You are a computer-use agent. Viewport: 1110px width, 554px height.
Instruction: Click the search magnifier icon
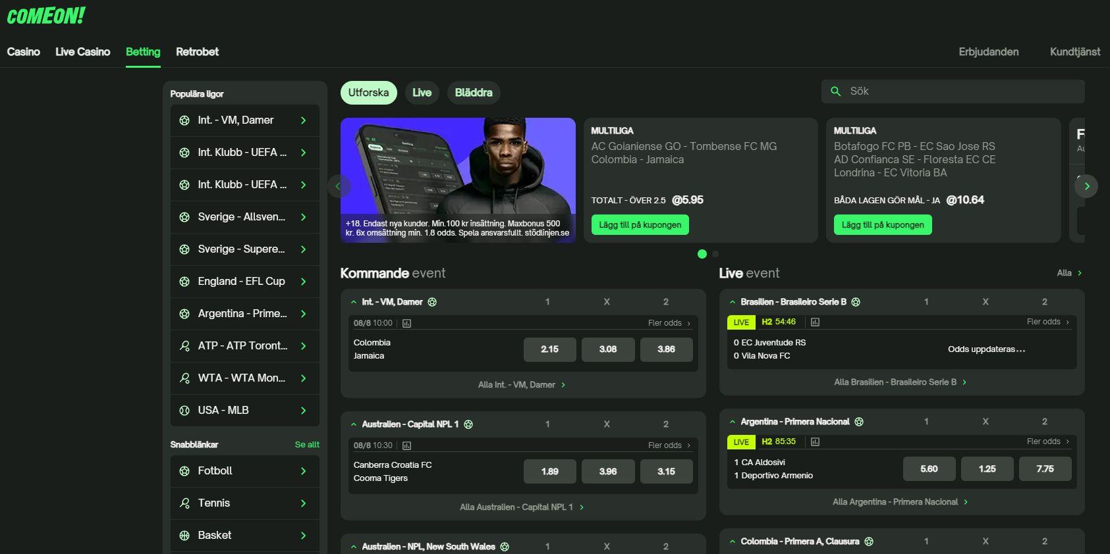pyautogui.click(x=835, y=91)
